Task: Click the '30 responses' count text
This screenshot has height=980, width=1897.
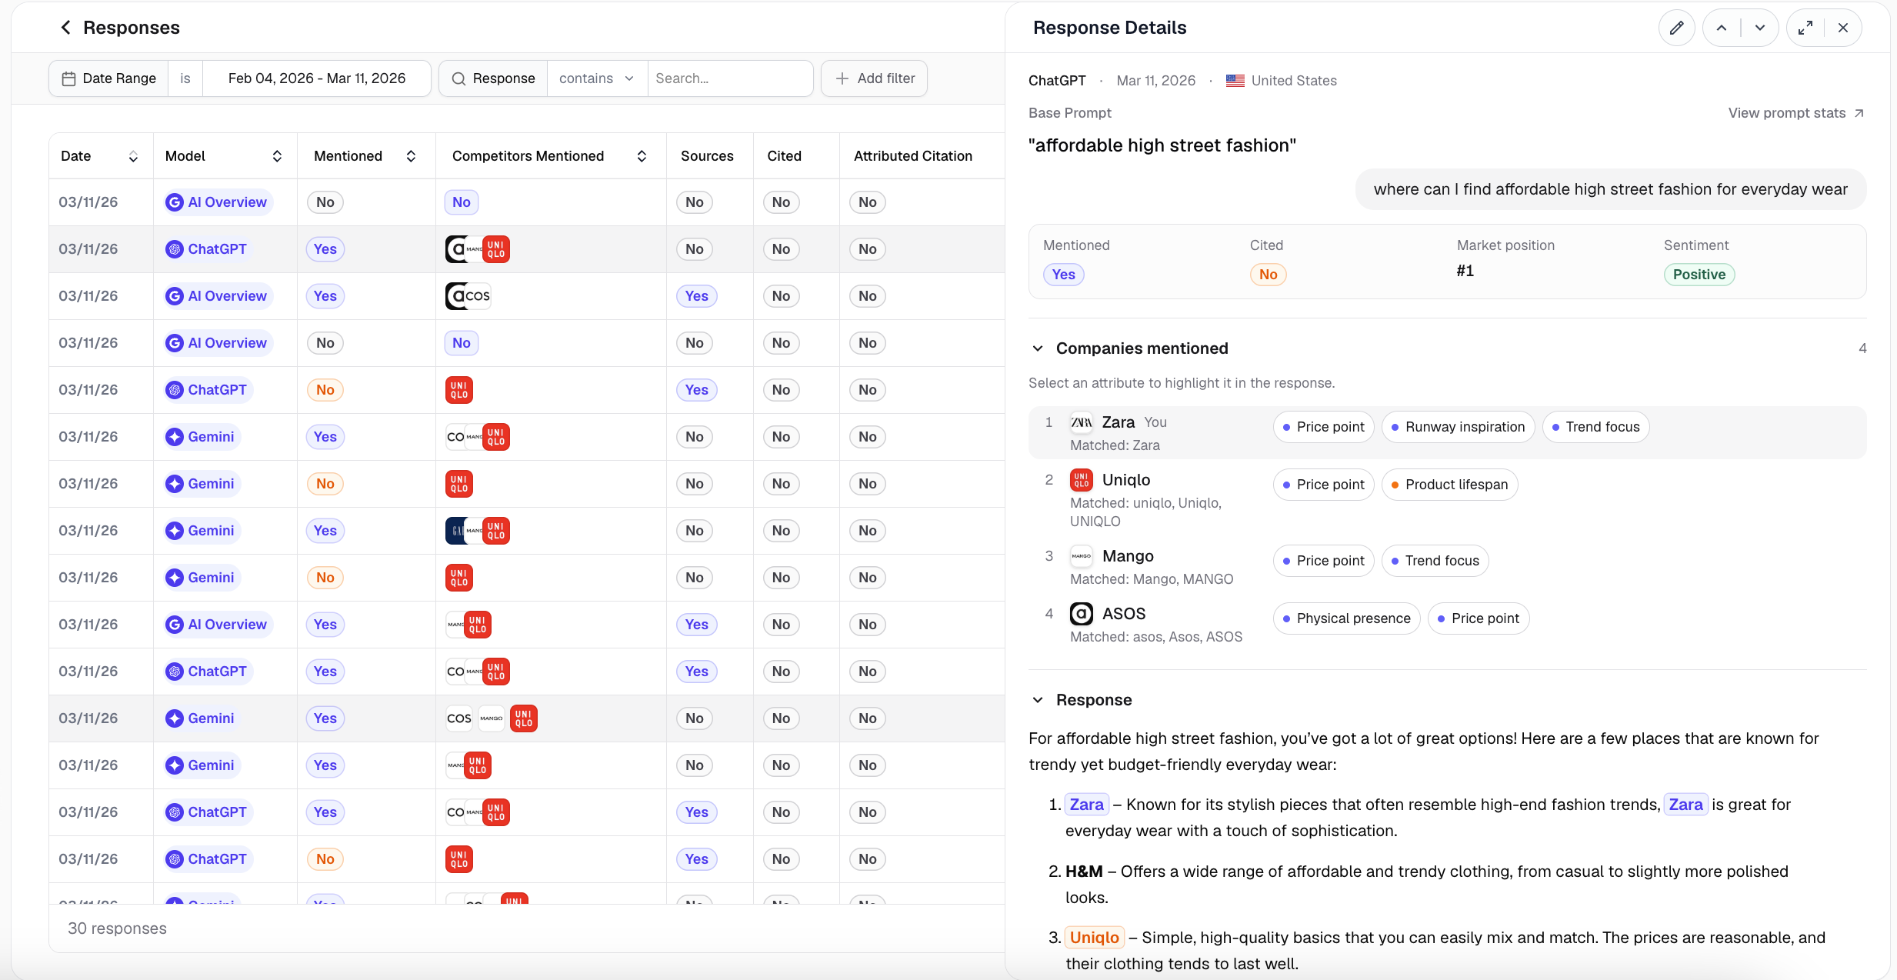Action: tap(117, 928)
